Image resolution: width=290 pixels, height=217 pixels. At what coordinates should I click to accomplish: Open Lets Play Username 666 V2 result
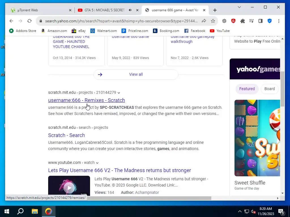pos(120,170)
